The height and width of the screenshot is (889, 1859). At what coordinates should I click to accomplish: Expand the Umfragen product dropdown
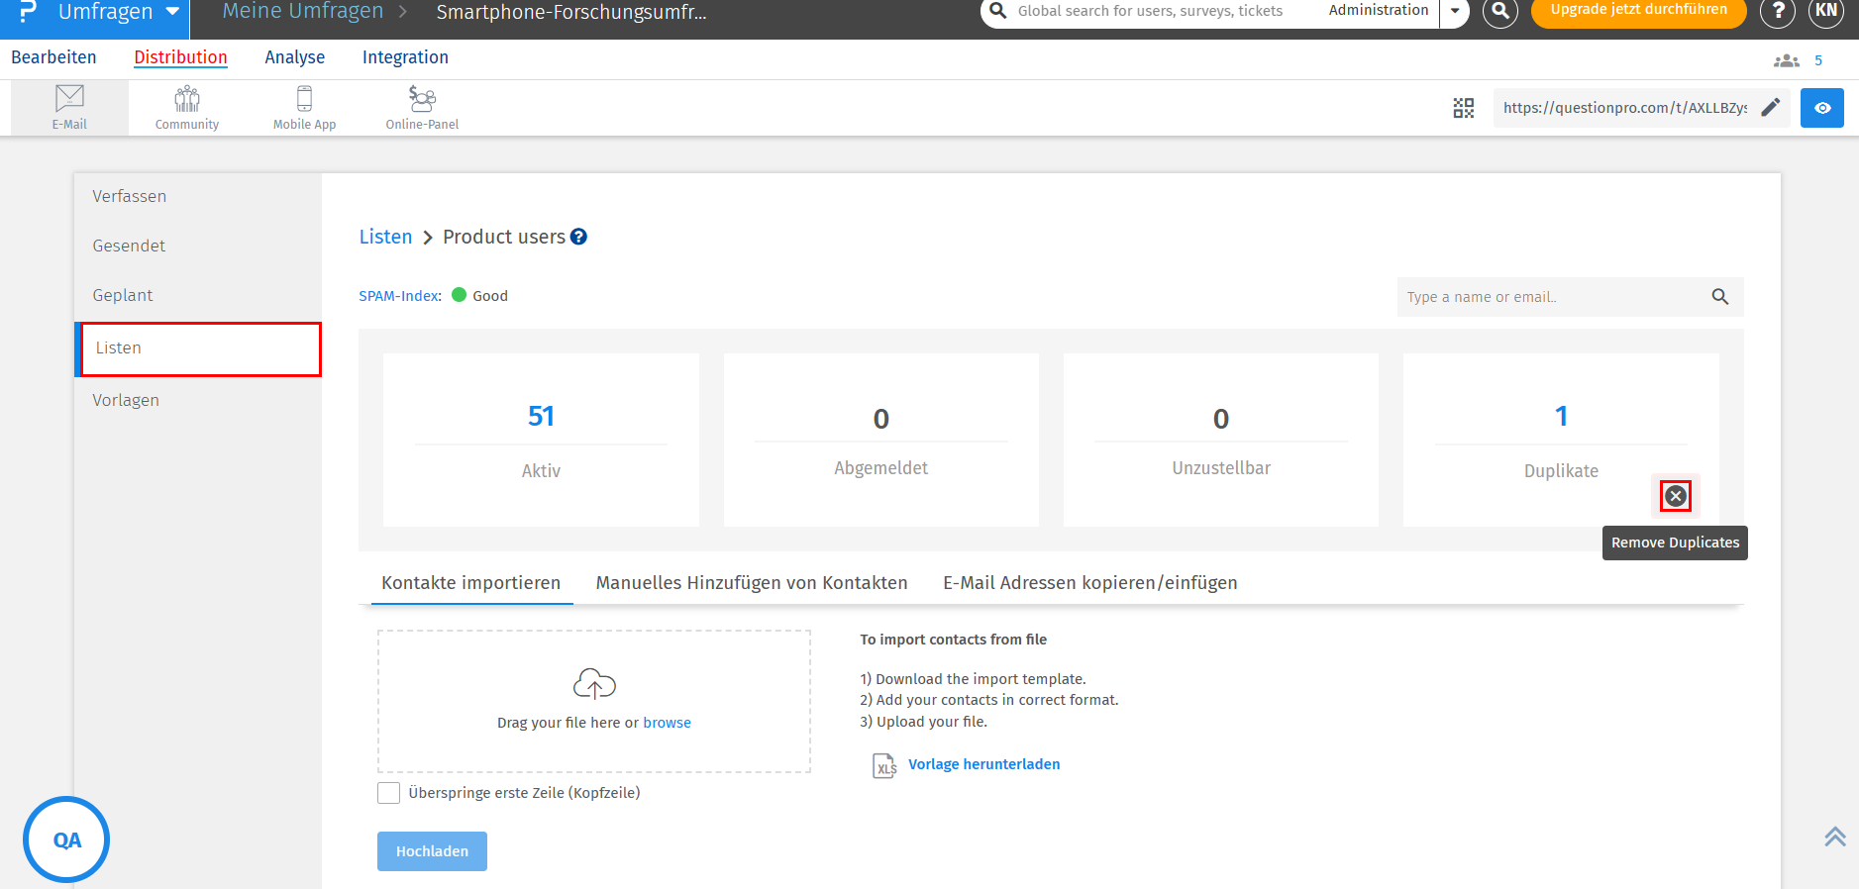[172, 12]
